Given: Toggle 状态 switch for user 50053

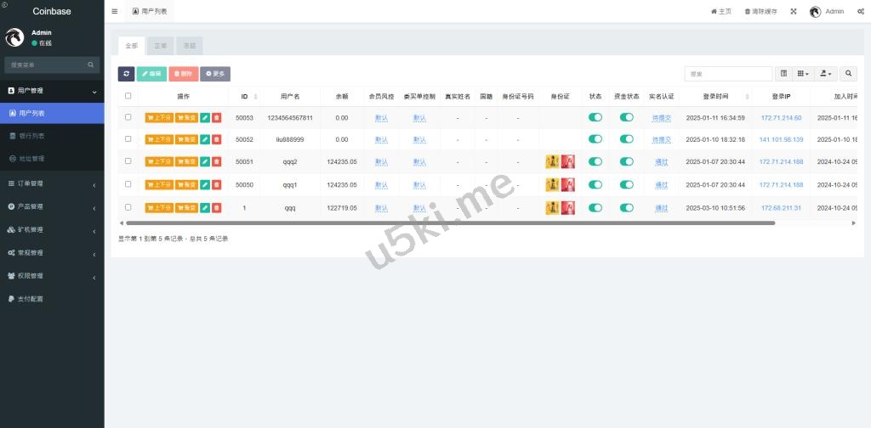Looking at the screenshot, I should (x=595, y=117).
